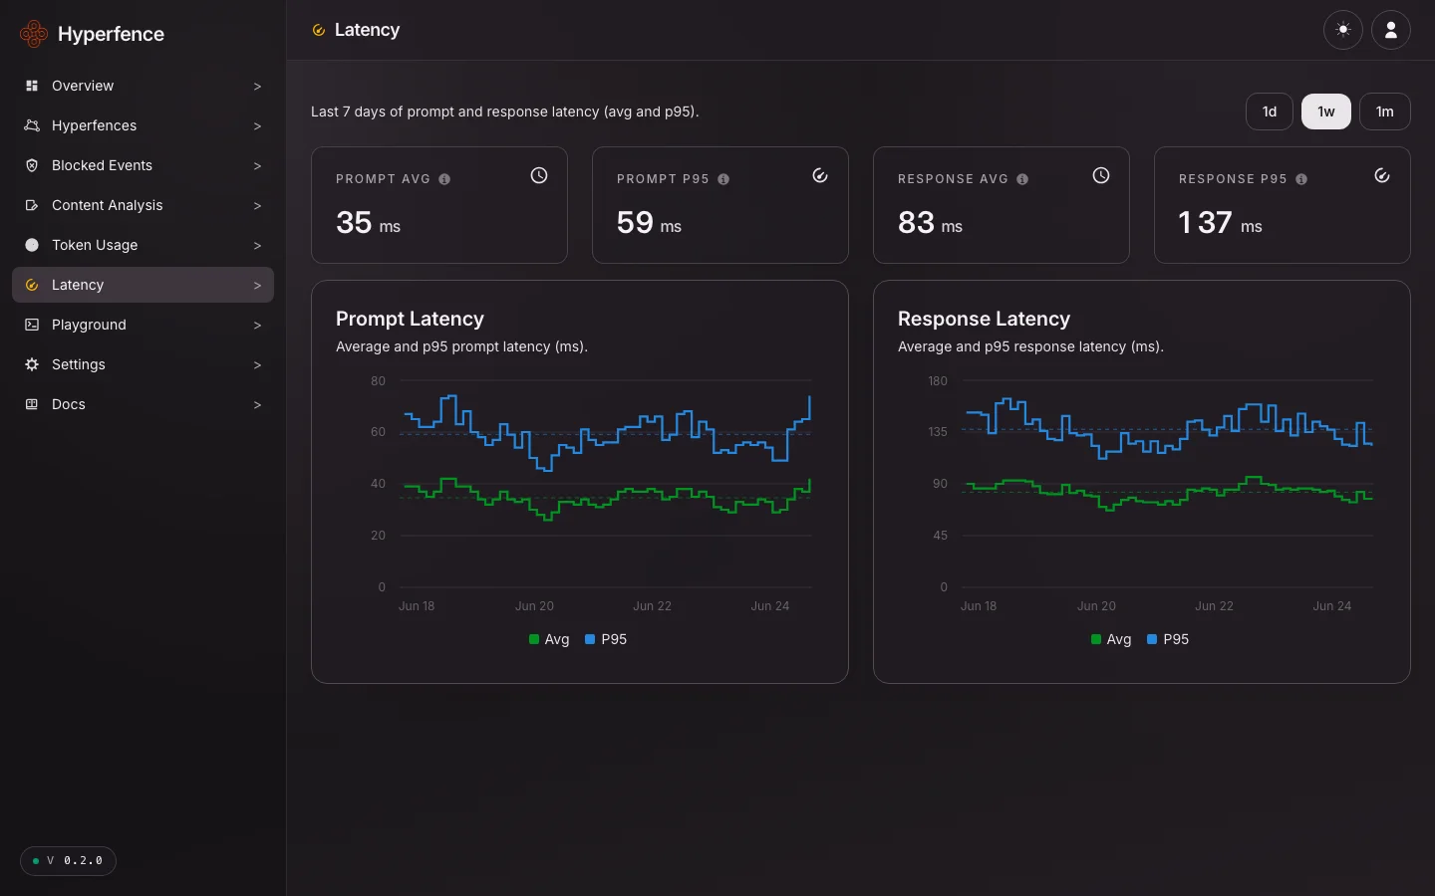This screenshot has width=1435, height=896.
Task: Click the Latency gauge icon in sidebar
Action: click(32, 285)
